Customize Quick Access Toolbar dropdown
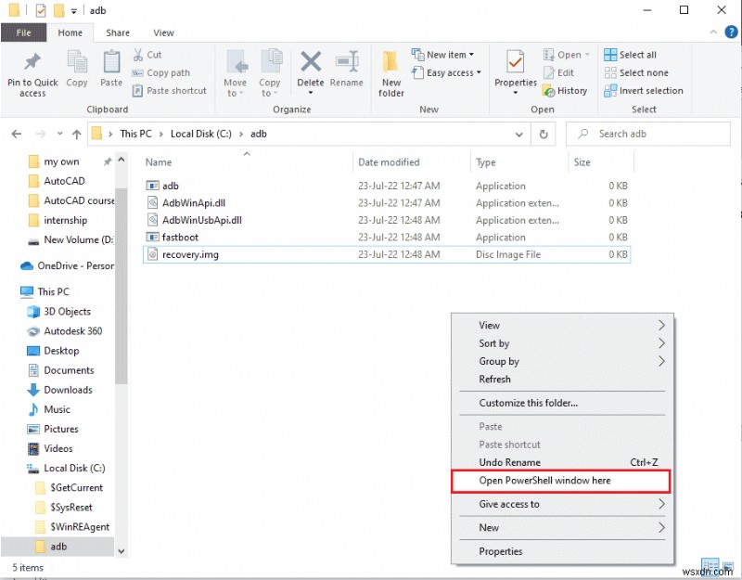 click(74, 11)
